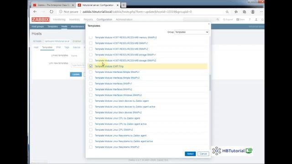Image resolution: width=292 pixels, height=164 pixels.
Task: Click the Zabbix search magnifier icon
Action: click(x=218, y=20)
